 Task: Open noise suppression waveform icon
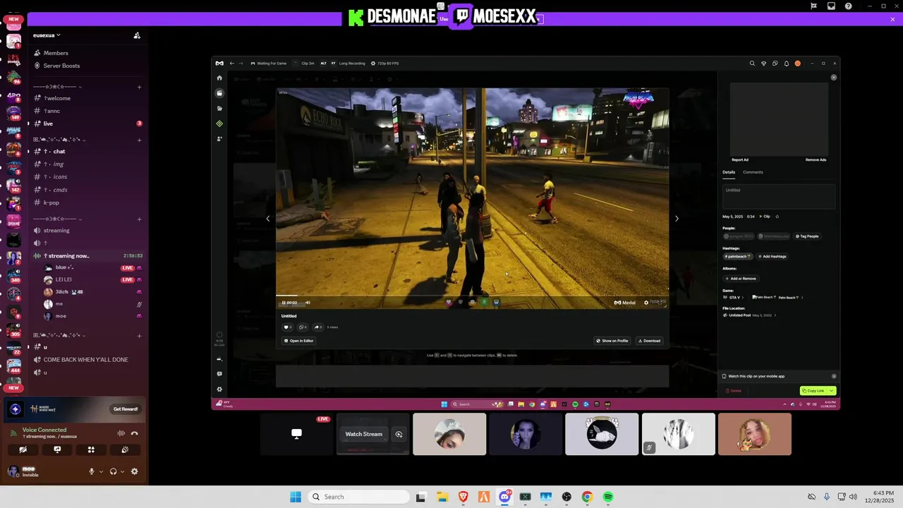pos(121,433)
